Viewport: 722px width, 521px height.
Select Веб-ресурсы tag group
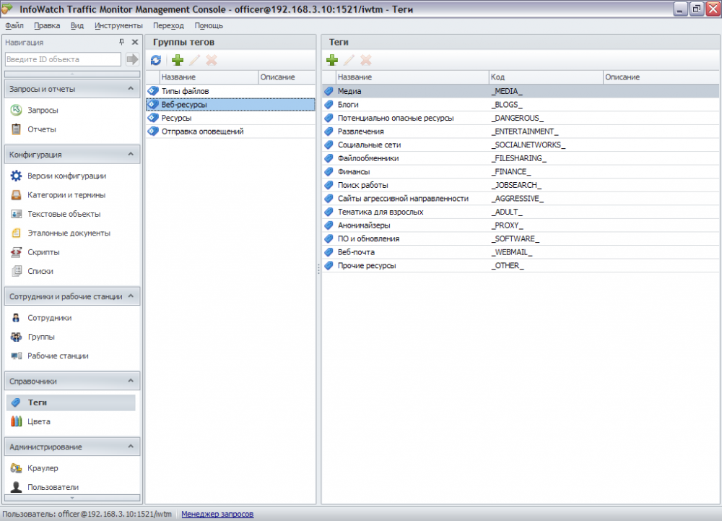231,105
